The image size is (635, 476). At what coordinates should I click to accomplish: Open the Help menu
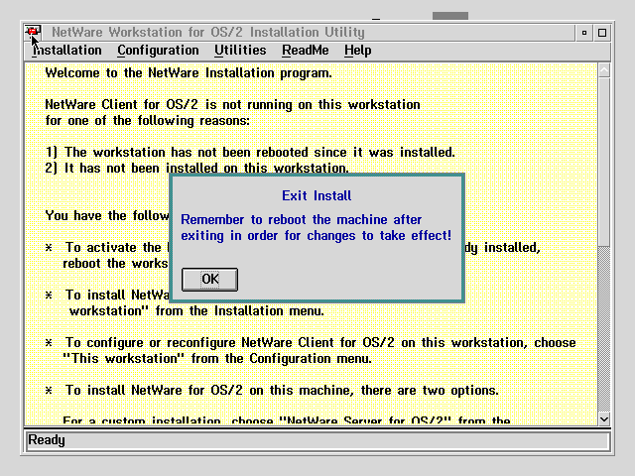[x=357, y=51]
